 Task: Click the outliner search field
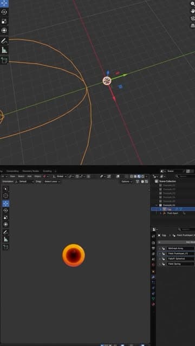(185, 176)
